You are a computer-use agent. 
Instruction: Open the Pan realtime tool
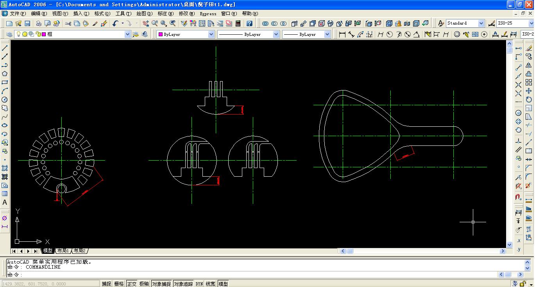coord(146,24)
